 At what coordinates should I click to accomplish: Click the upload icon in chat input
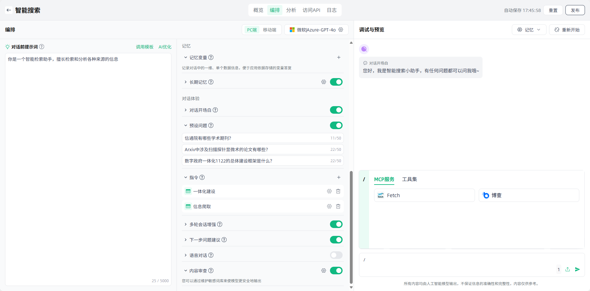pyautogui.click(x=568, y=269)
